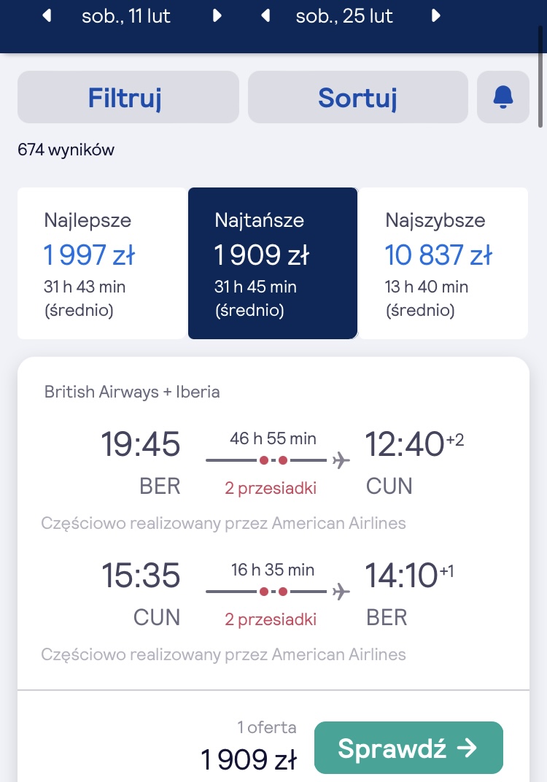Image resolution: width=547 pixels, height=782 pixels.
Task: Click the 1 909 zł offer price
Action: click(x=248, y=759)
